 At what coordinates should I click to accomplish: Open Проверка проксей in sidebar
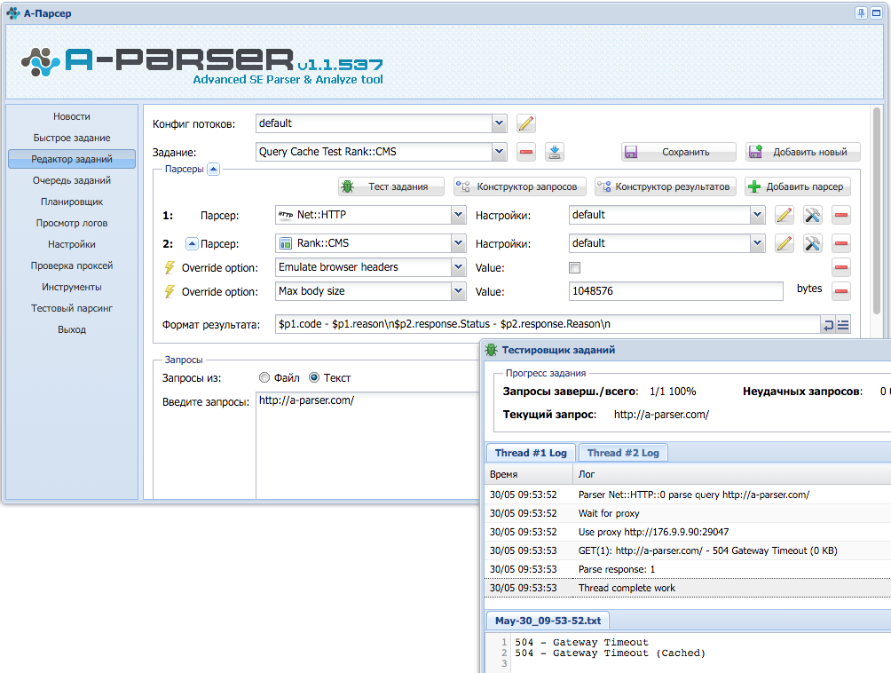(x=72, y=265)
